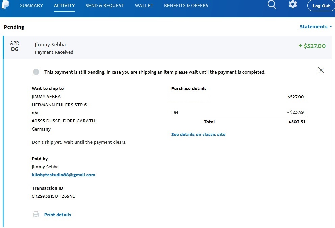Click the + $527.00 received amount
The height and width of the screenshot is (228, 335).
[x=312, y=46]
